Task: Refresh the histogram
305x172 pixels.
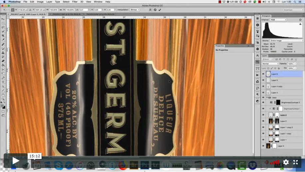Action: 300,20
